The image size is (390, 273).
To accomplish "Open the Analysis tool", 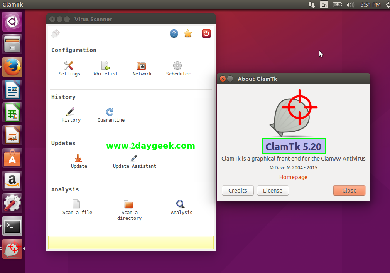I will [x=181, y=207].
